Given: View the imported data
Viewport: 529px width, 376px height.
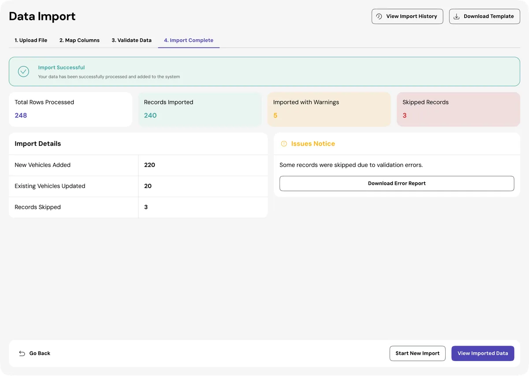Looking at the screenshot, I should [483, 353].
